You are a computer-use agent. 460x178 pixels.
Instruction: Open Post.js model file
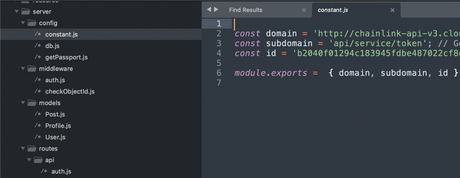pyautogui.click(x=55, y=114)
